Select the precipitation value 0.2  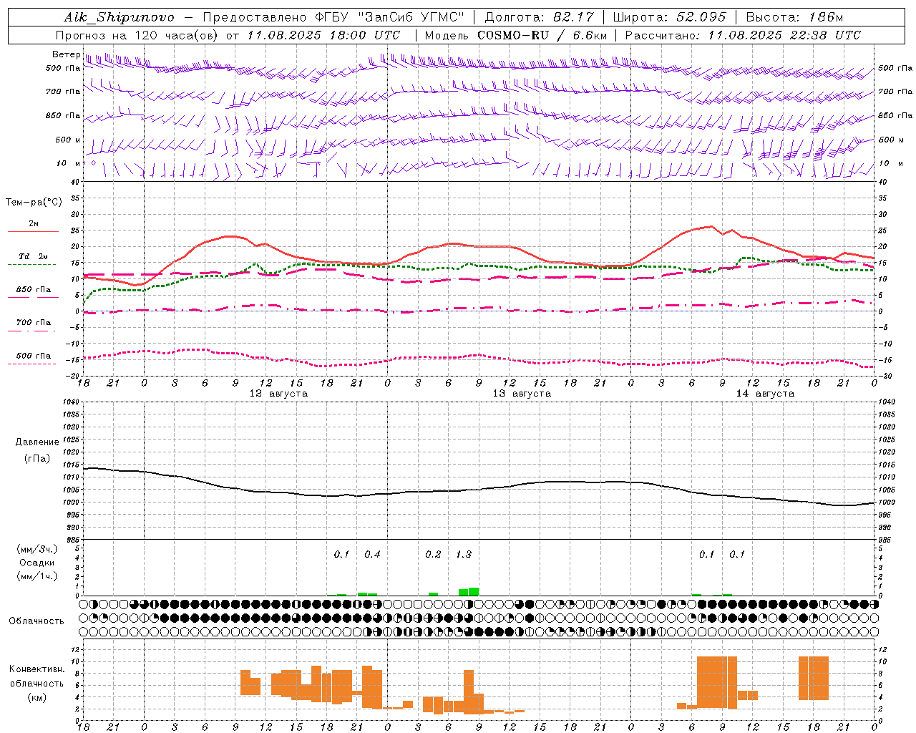click(x=433, y=555)
